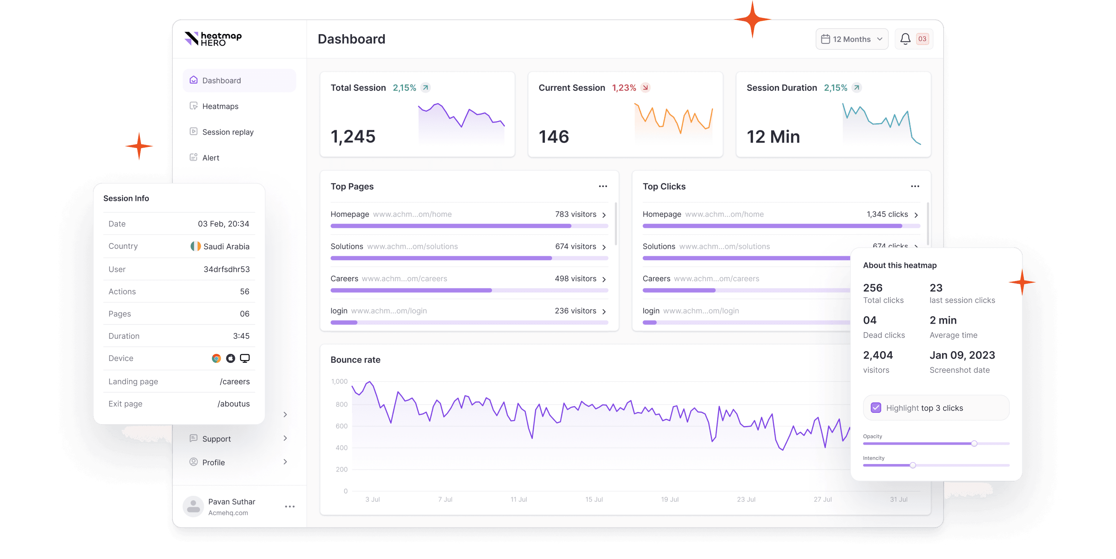Select the /aboutus exit page value

(x=233, y=404)
